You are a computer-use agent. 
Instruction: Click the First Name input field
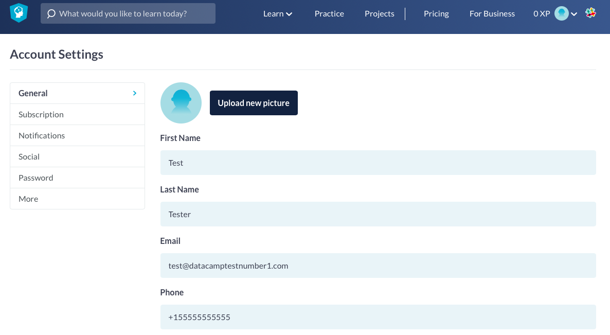point(378,163)
